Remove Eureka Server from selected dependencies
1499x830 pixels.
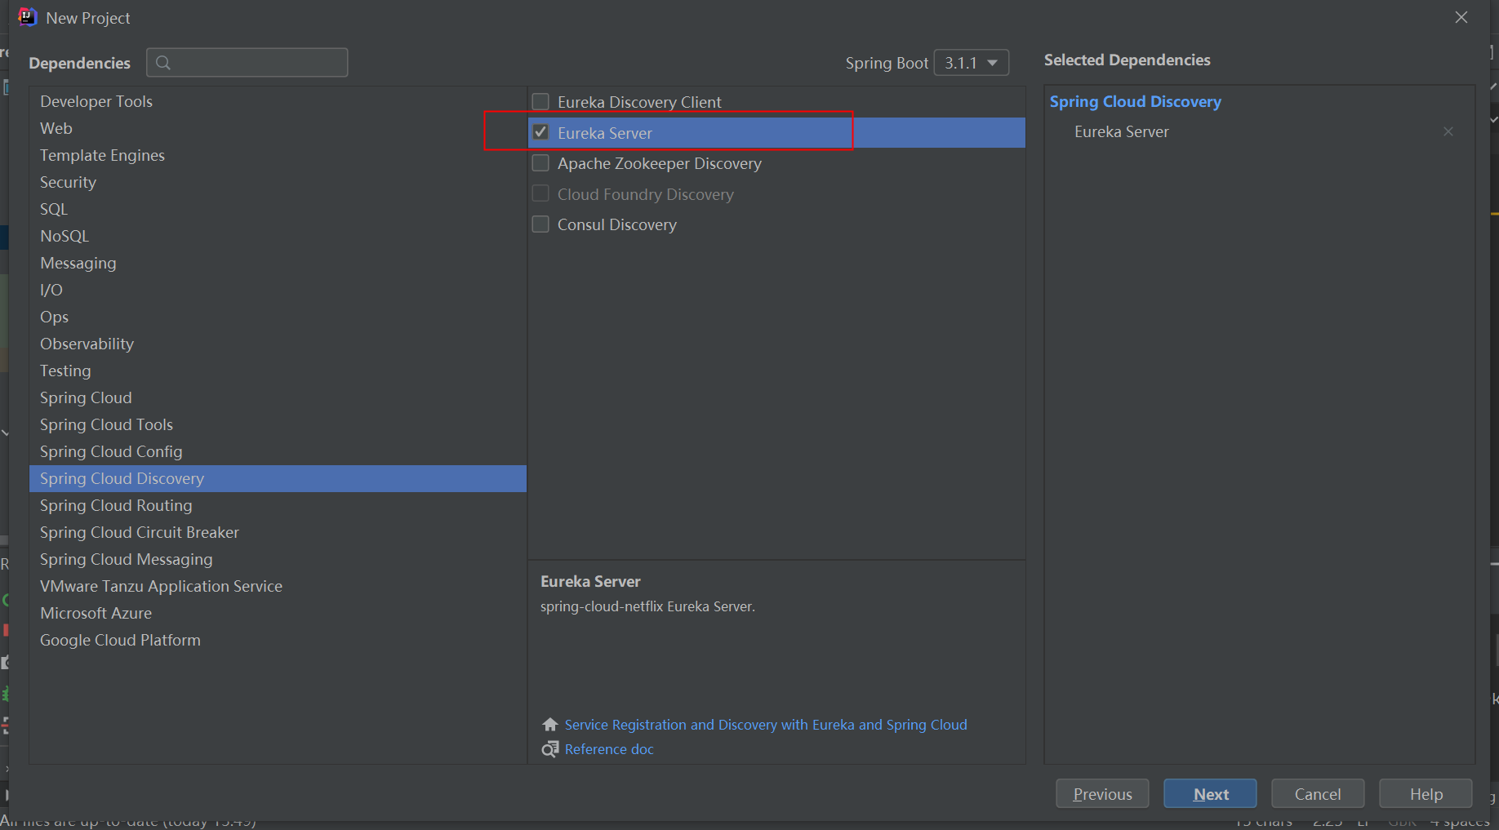click(1448, 131)
